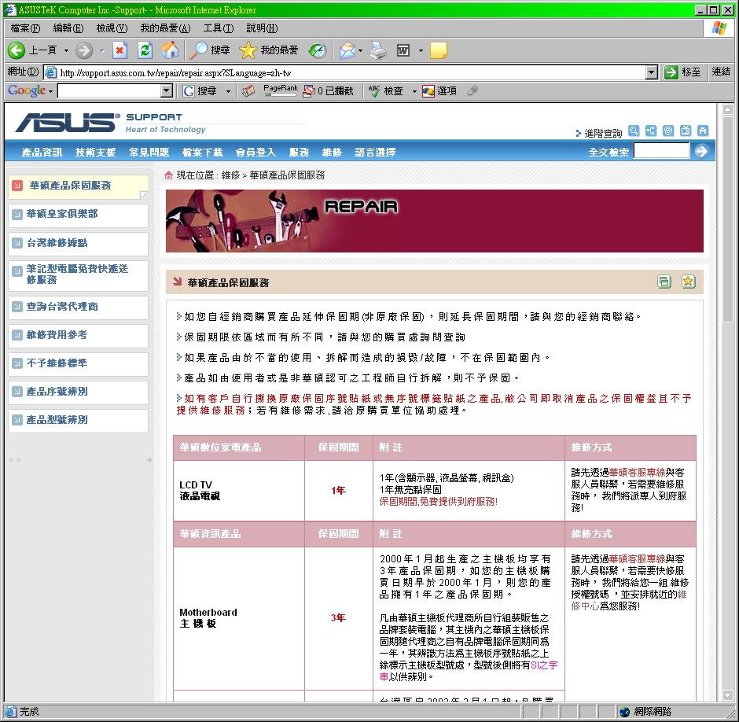Open Google toolbar 選項 options
Viewport: 739px width, 722px height.
439,90
